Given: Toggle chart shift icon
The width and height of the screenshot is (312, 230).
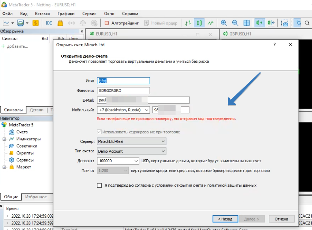Looking at the screenshot, I should point(271,23).
